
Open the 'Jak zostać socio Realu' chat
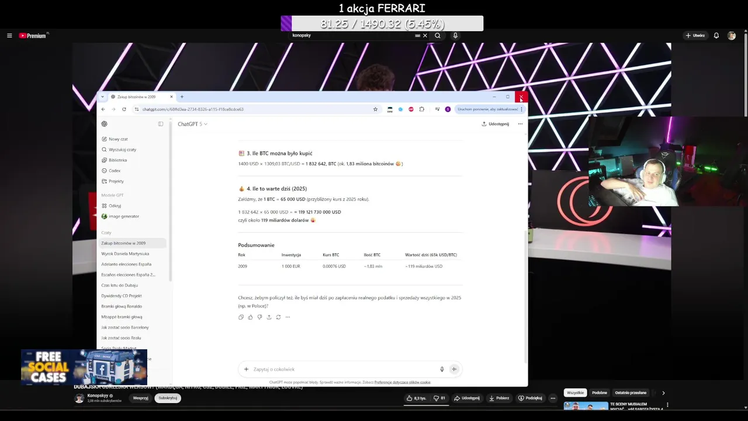coord(133,338)
